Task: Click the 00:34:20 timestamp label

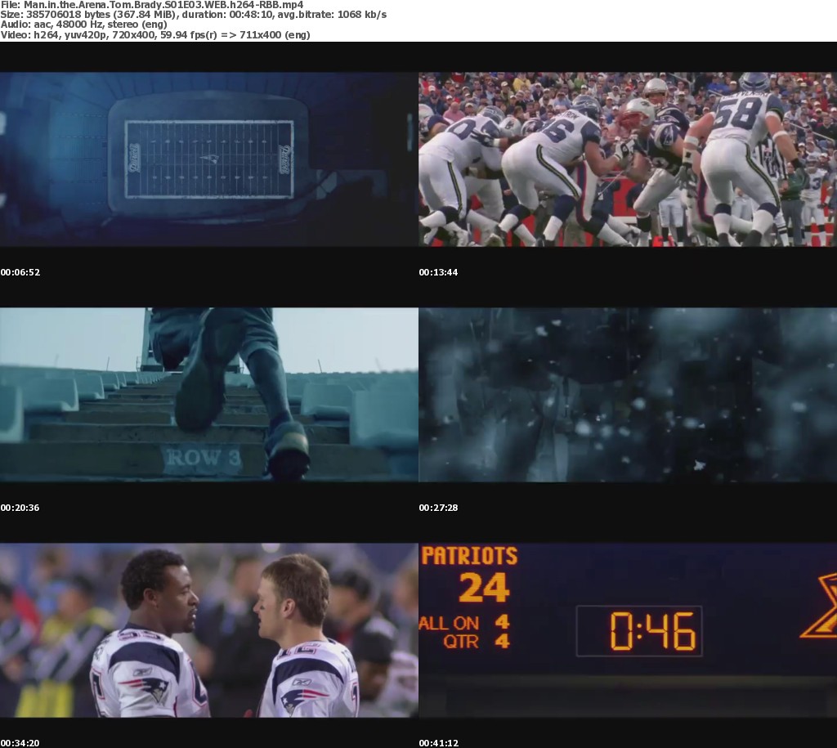Action: pos(20,743)
